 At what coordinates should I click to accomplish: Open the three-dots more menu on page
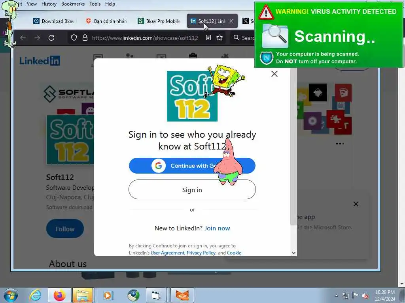pyautogui.click(x=340, y=144)
